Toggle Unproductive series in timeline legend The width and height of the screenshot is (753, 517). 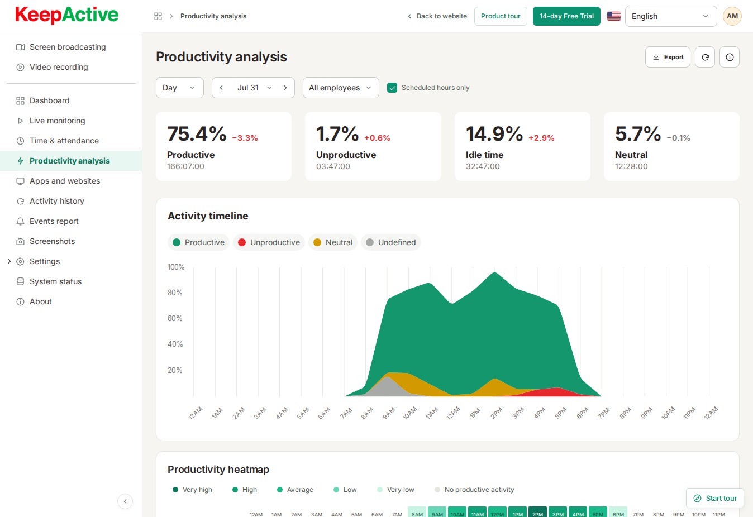tap(269, 242)
